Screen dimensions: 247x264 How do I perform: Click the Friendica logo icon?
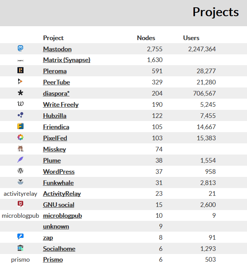(20, 126)
